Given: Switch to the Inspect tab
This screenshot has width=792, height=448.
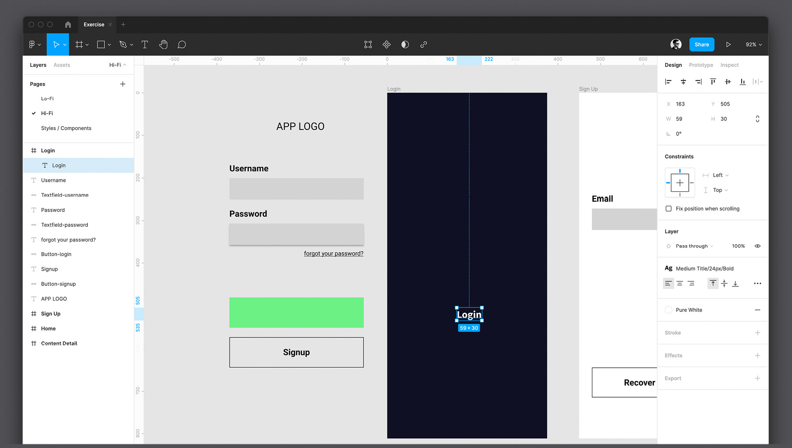Looking at the screenshot, I should (x=730, y=65).
